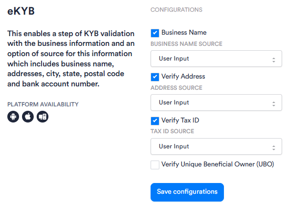Click the arrows on Business Name Source select
Screen dimensions: 286x204
[274, 60]
